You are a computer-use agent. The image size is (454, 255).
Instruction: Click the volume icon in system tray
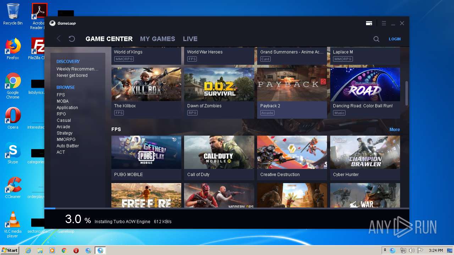[x=411, y=250]
